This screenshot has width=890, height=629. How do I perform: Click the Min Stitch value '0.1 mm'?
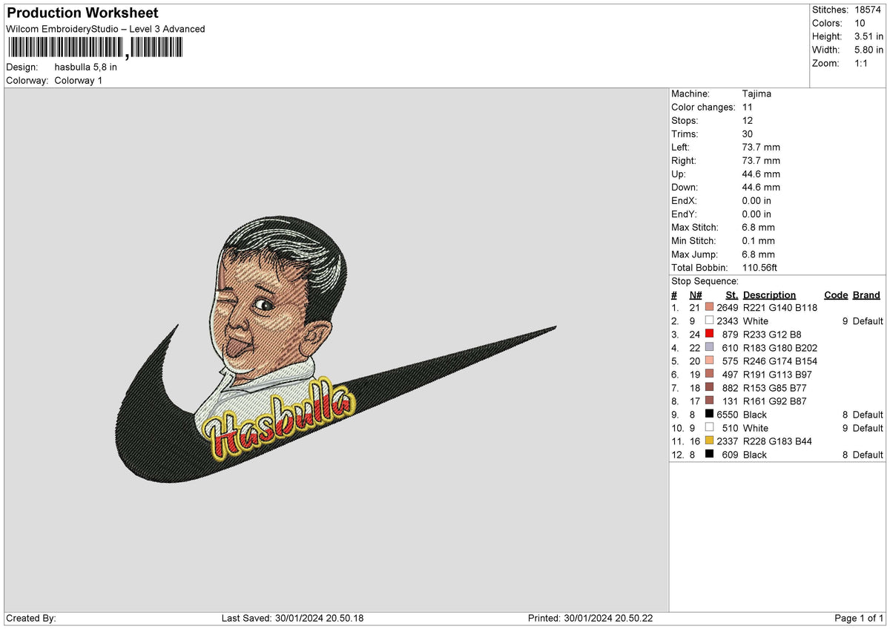[x=759, y=240]
